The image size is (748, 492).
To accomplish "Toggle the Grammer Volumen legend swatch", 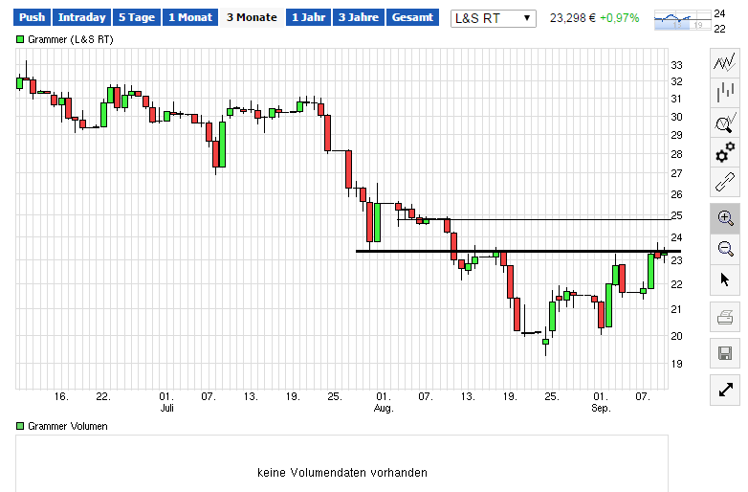I will coord(20,426).
